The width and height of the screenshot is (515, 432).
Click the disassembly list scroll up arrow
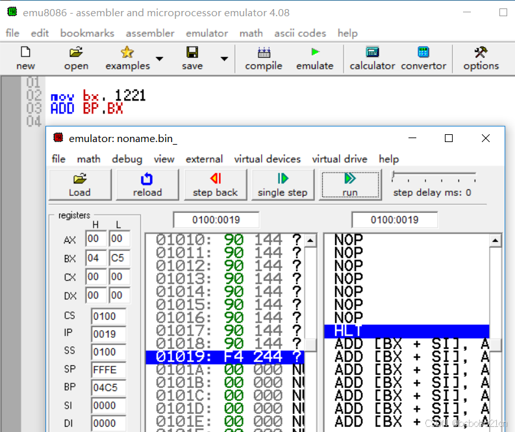click(x=495, y=241)
